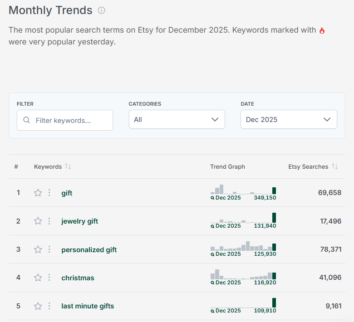Click the 116,920 trend value
The width and height of the screenshot is (354, 322).
[x=265, y=283]
